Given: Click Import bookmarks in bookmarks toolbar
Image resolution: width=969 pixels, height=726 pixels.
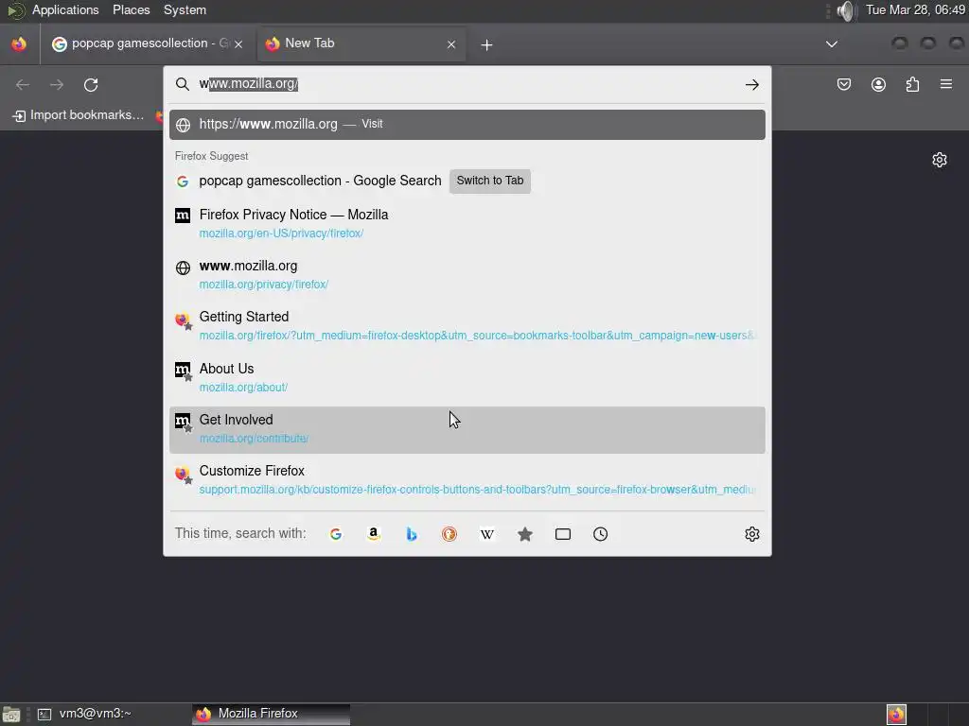Looking at the screenshot, I should (x=79, y=115).
